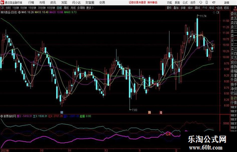The width and height of the screenshot is (237, 152).
Task: Click the 红4: 2707.35 indicator value
Action: pos(56,116)
